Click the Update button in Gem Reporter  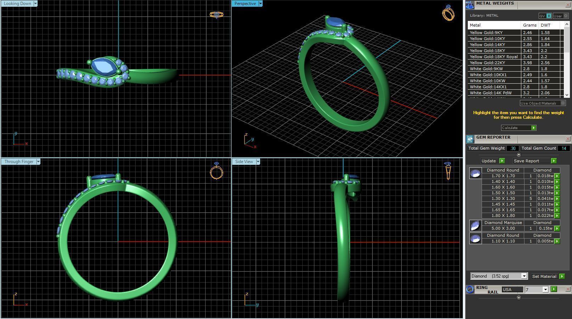click(493, 161)
